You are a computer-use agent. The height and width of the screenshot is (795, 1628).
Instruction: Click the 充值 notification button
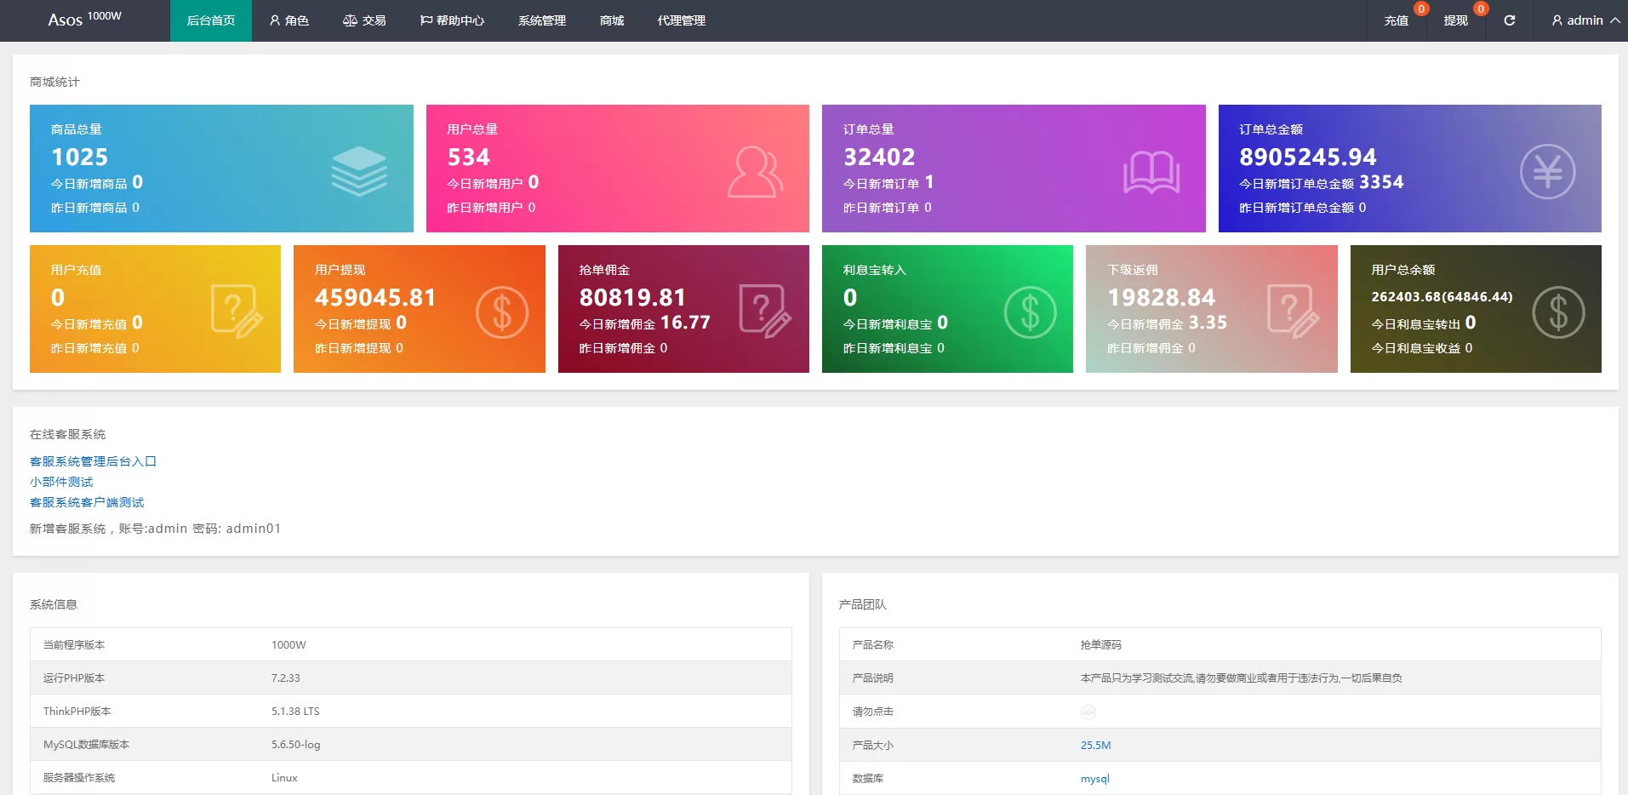pyautogui.click(x=1396, y=20)
